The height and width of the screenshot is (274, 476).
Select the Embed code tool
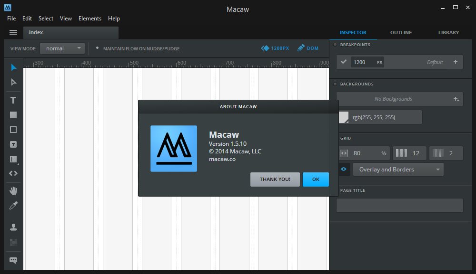pyautogui.click(x=13, y=173)
